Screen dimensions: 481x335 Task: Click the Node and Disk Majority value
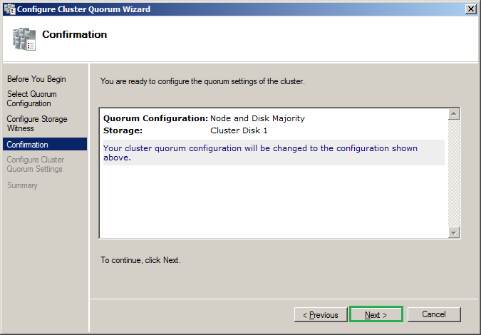pyautogui.click(x=258, y=118)
